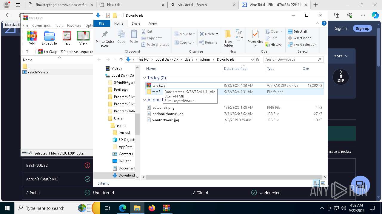Screen dimensions: 382x214
Task: Click Cut in Clipboard group
Action: click(147, 32)
